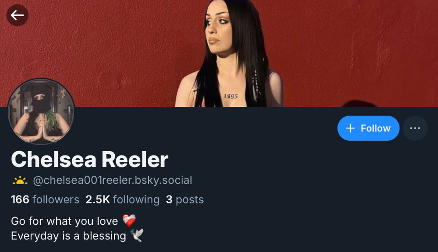The height and width of the screenshot is (252, 438).
Task: Click the "Everyday is a blessing" text
Action: tap(68, 236)
